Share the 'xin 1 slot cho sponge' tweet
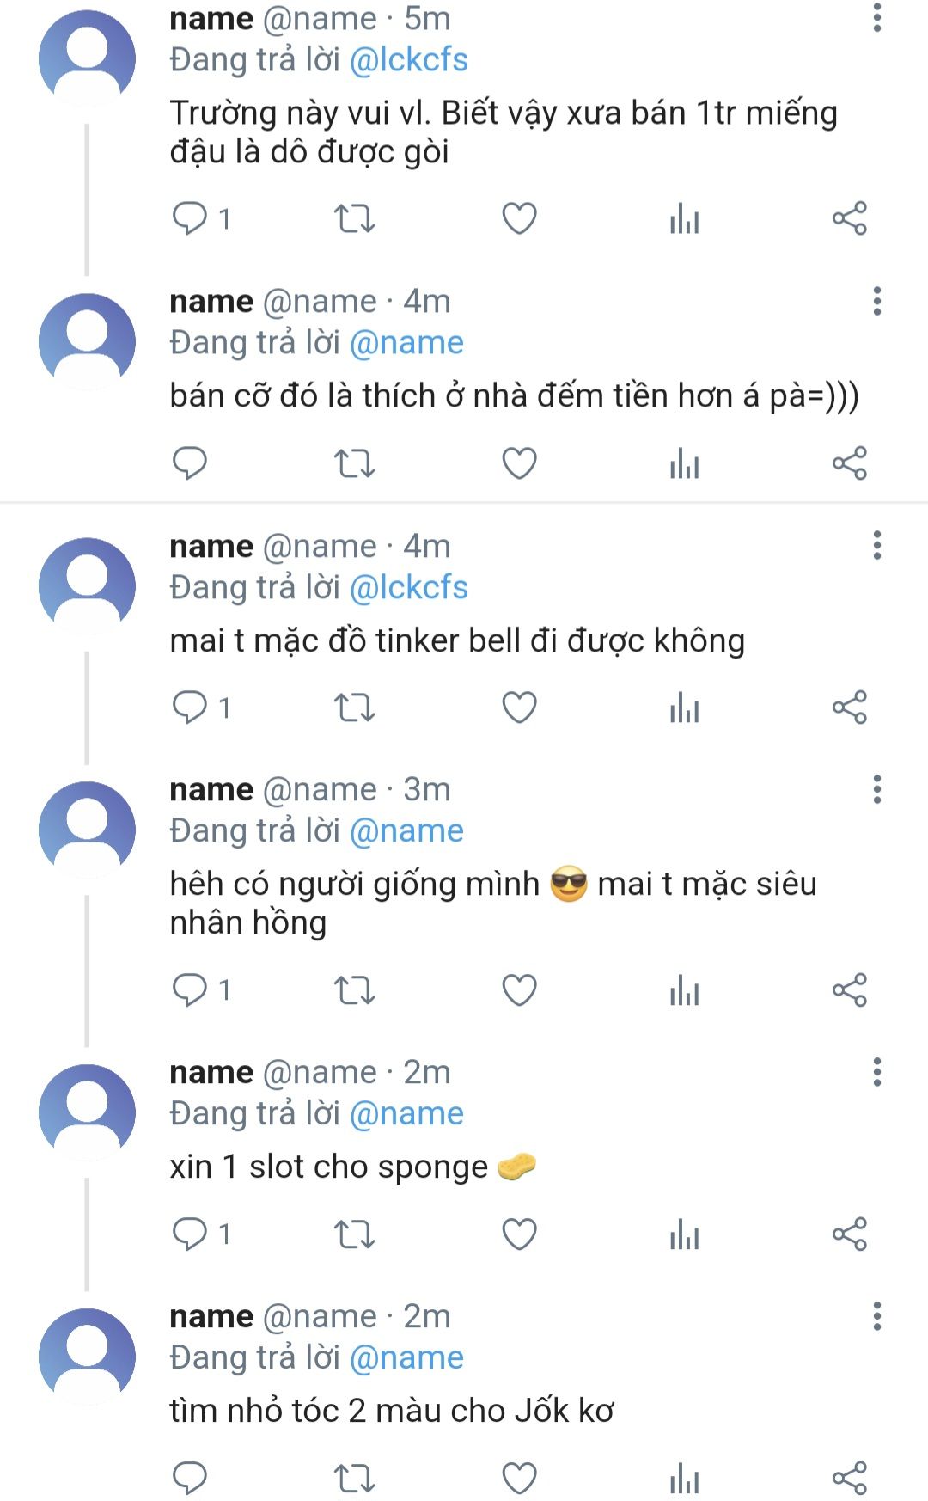 point(849,1234)
